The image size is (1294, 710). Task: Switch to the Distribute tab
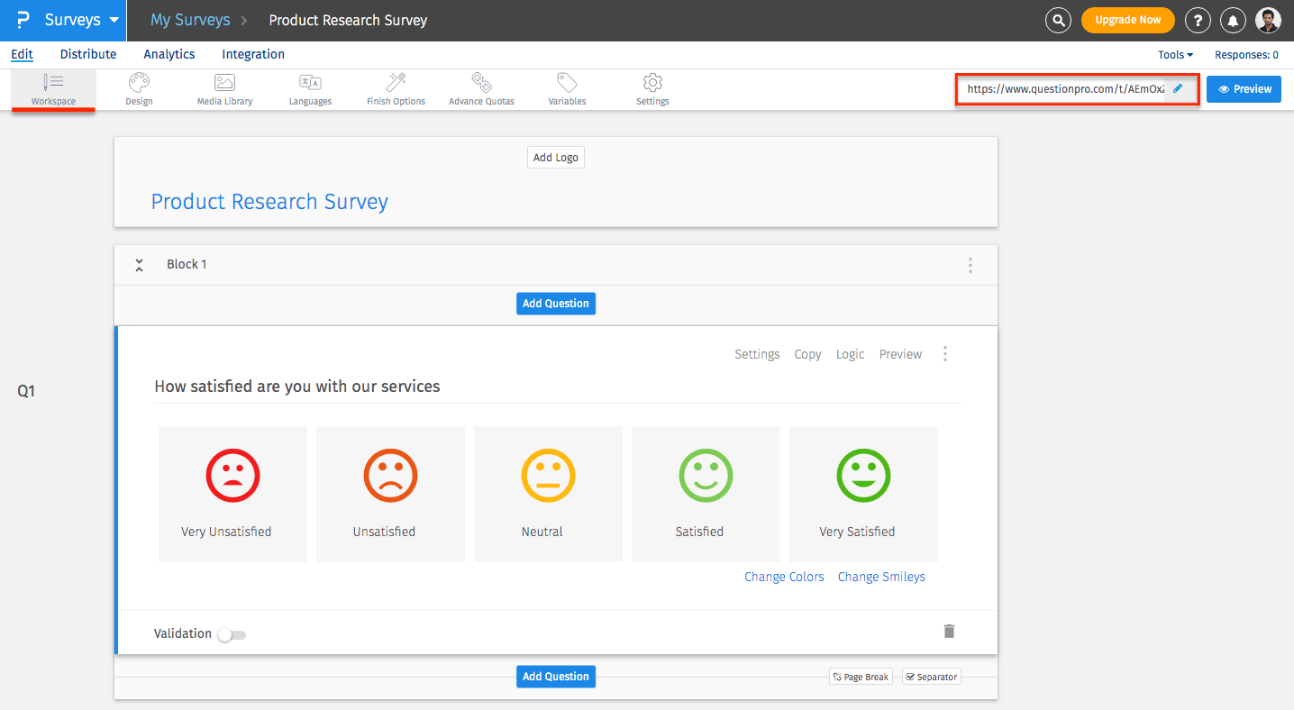point(87,54)
